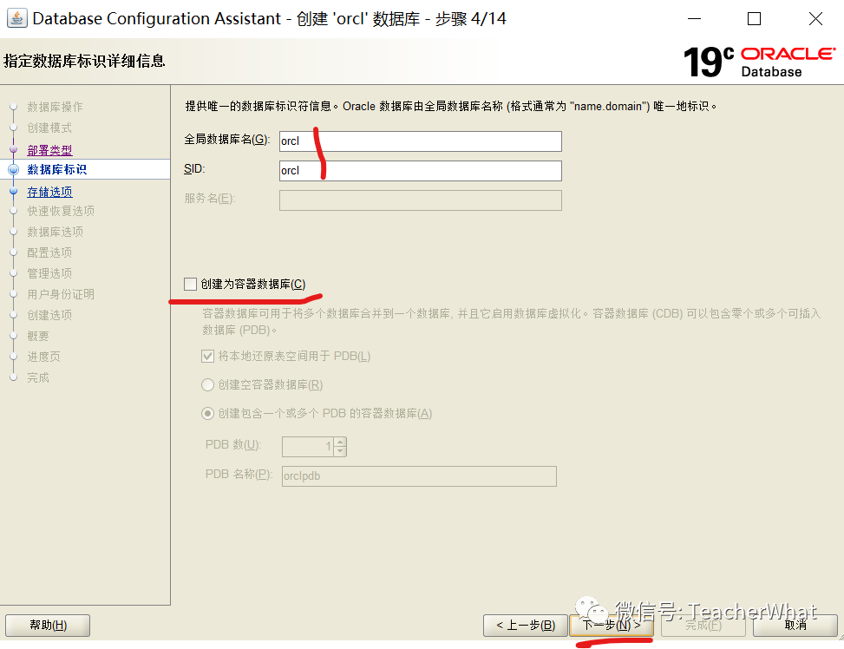Select the 进度页 step in sidebar
Screen dimensions: 844x649
pyautogui.click(x=43, y=357)
